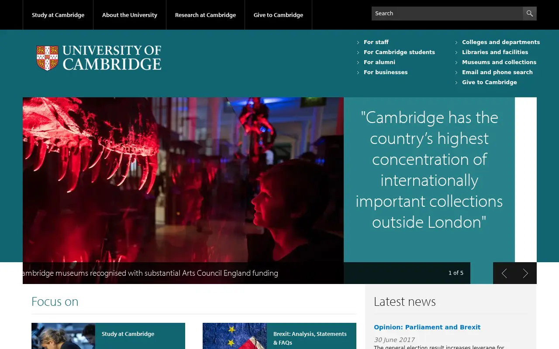
Task: Open Opinion: Parliament and Brexit article
Action: (x=427, y=327)
